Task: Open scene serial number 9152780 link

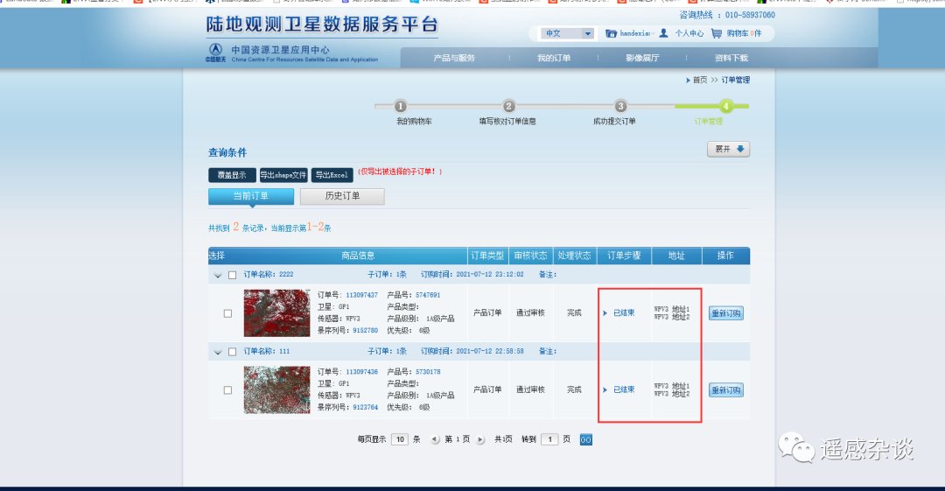Action: point(365,331)
